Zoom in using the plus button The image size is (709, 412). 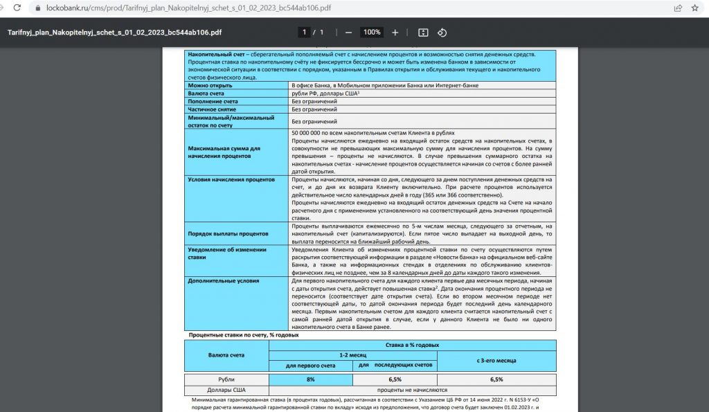[395, 33]
